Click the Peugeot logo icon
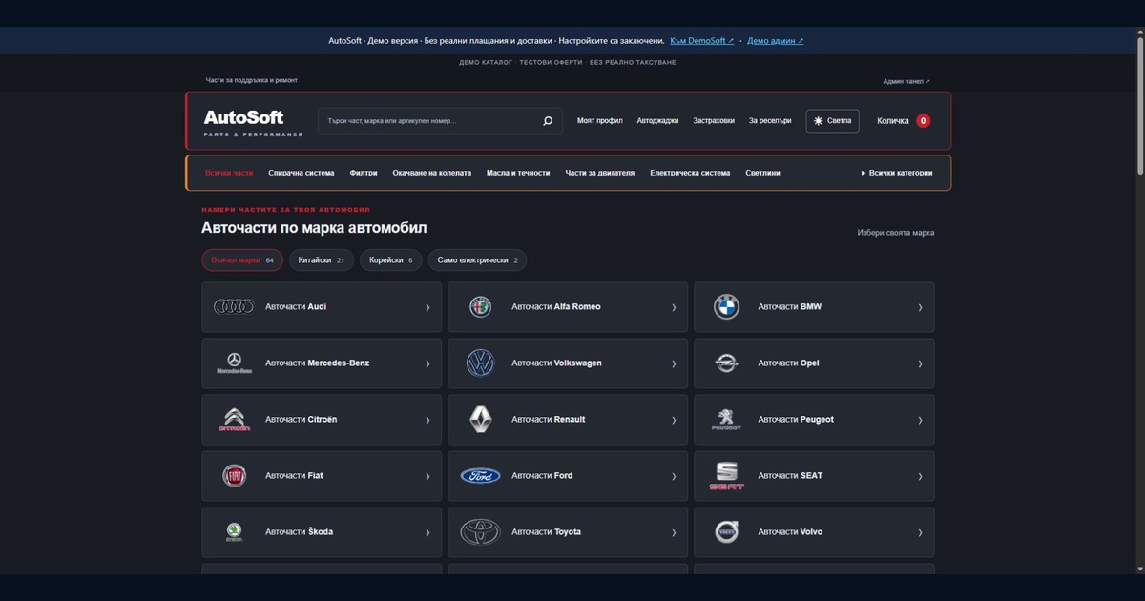 coord(726,420)
